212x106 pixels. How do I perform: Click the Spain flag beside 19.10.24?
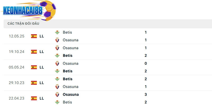click(34, 52)
